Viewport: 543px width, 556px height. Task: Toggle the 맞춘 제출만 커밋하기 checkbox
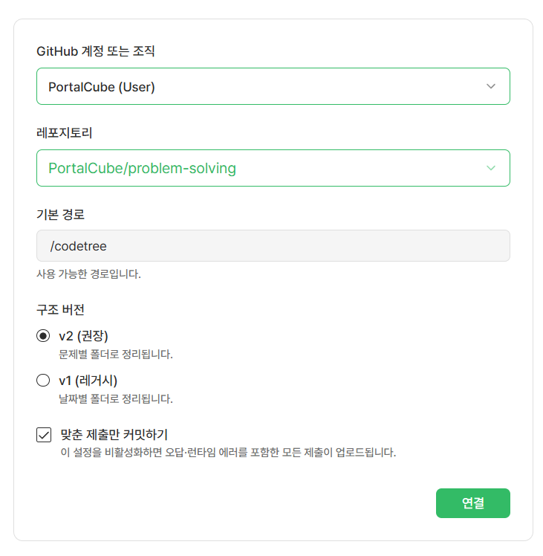click(44, 435)
